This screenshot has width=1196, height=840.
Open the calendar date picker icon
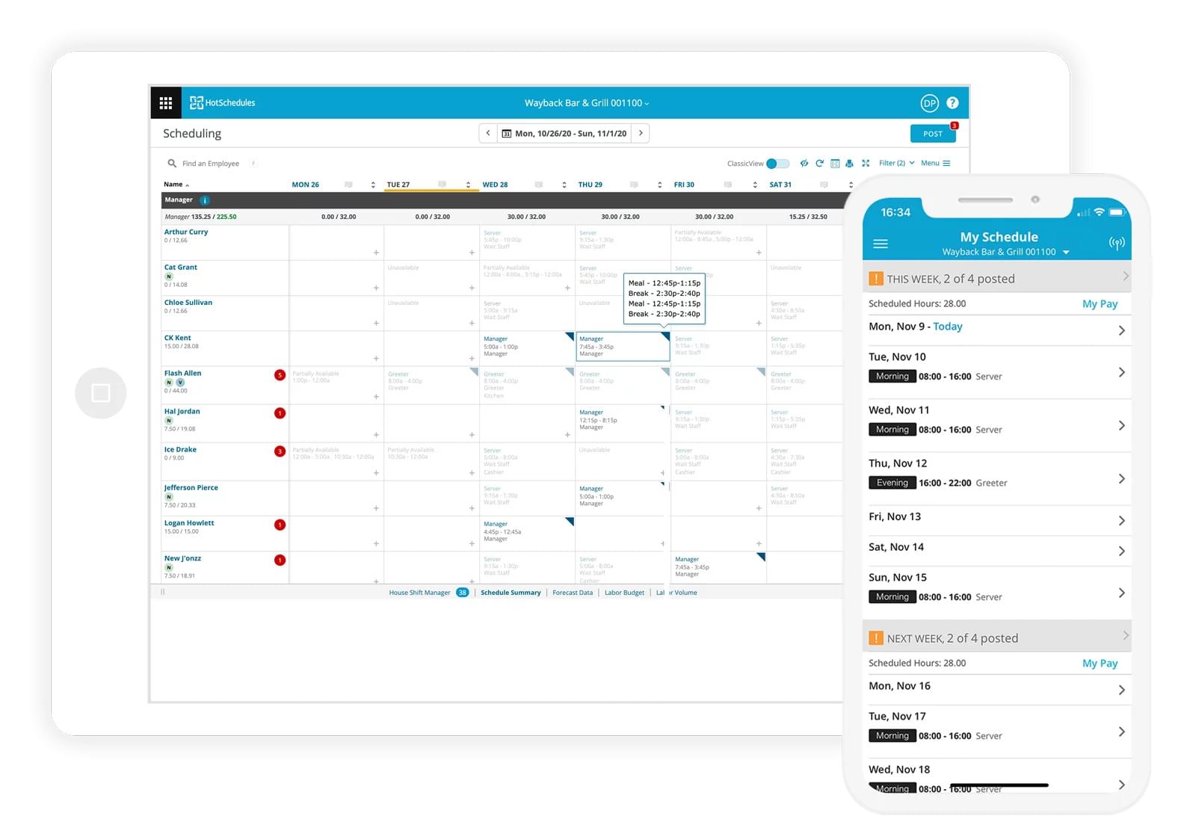507,134
